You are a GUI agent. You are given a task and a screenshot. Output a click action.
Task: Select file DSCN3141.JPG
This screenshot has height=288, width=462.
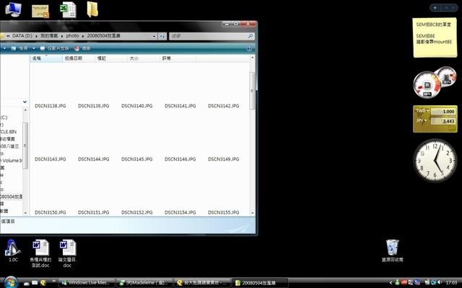click(x=180, y=106)
